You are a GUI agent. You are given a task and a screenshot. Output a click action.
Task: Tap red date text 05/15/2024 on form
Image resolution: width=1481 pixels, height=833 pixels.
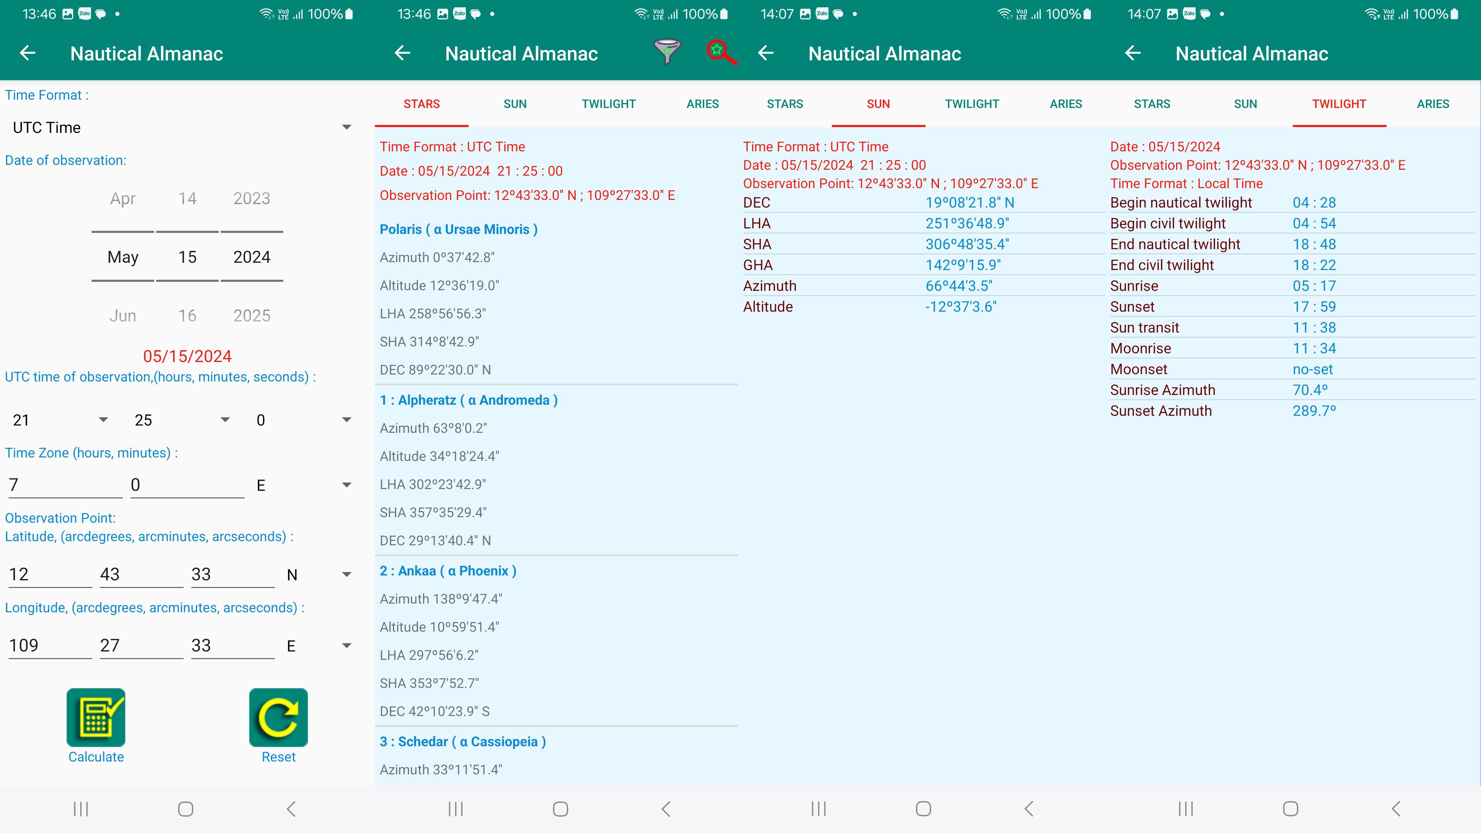point(187,356)
